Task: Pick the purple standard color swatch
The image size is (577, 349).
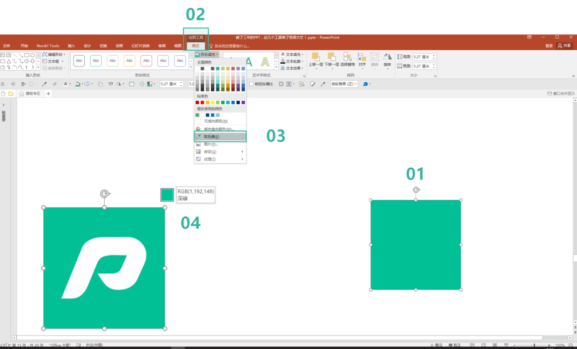Action: (x=243, y=102)
